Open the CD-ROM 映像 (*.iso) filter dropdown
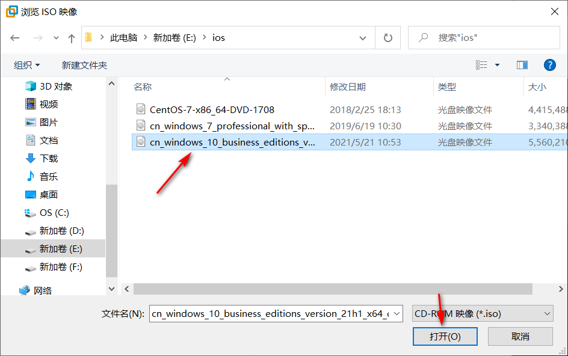Viewport: 568px width, 356px height. [x=483, y=314]
